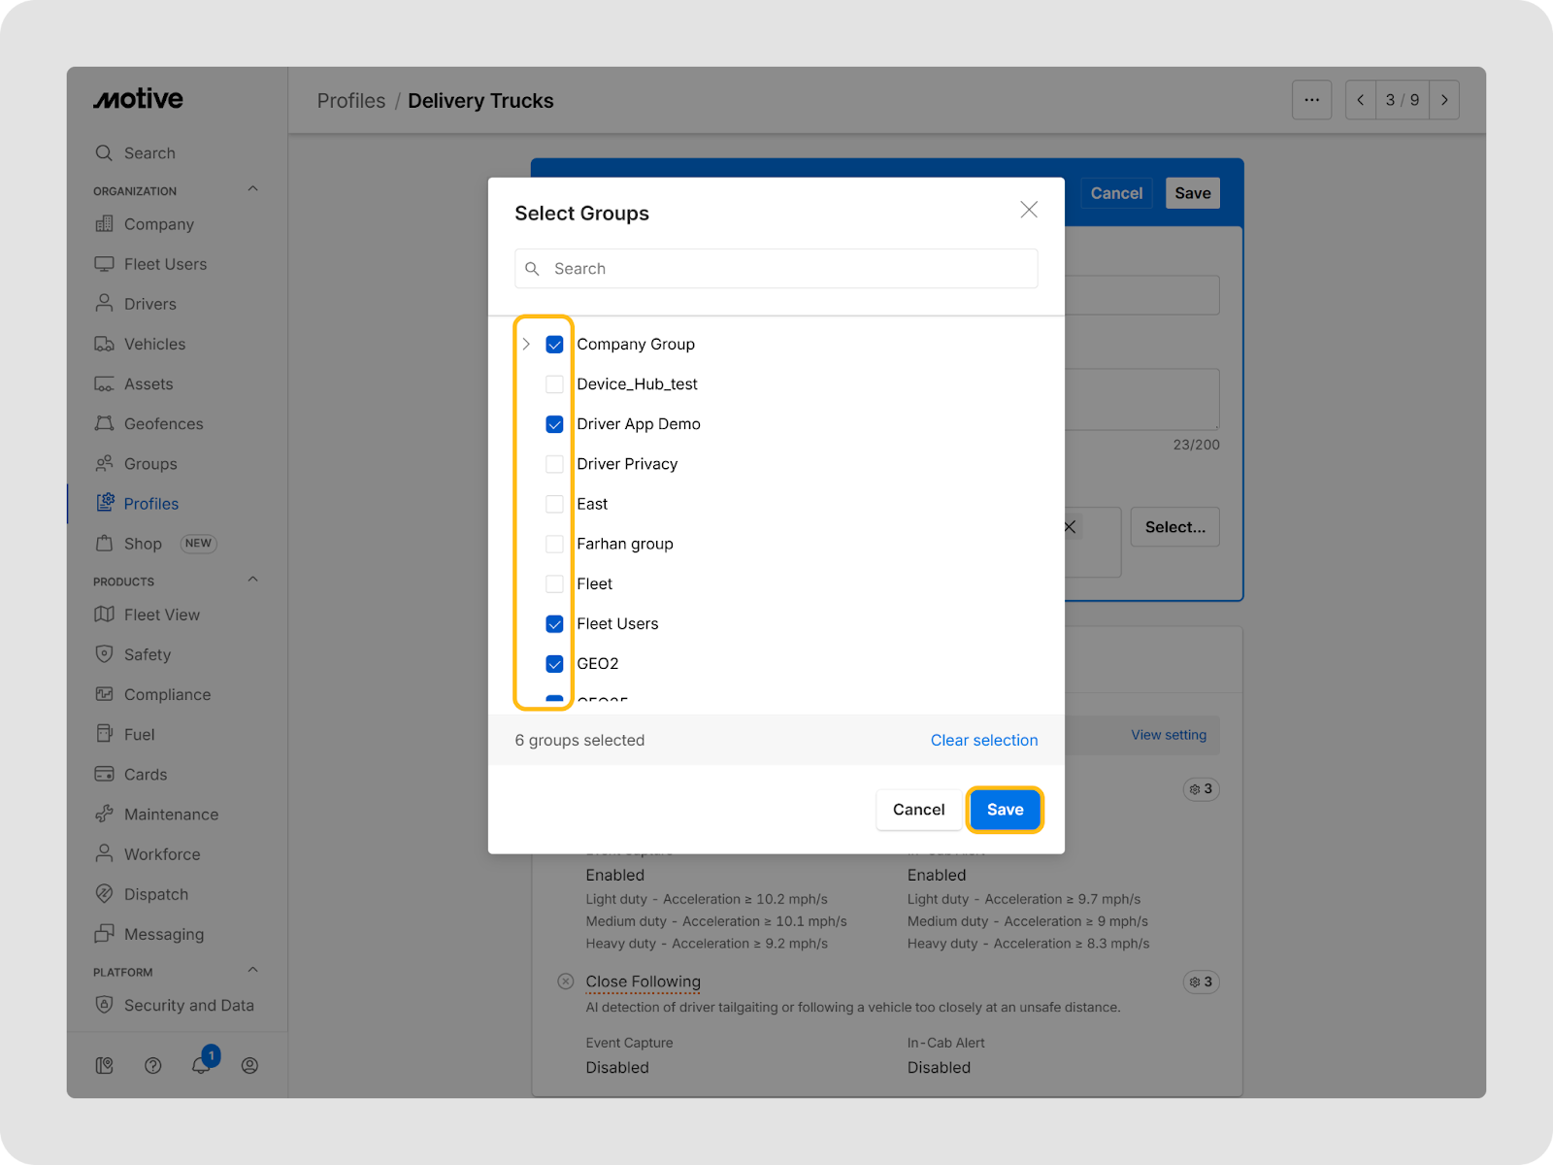Expand the Company Group tree chevron
This screenshot has width=1553, height=1165.
pos(526,345)
